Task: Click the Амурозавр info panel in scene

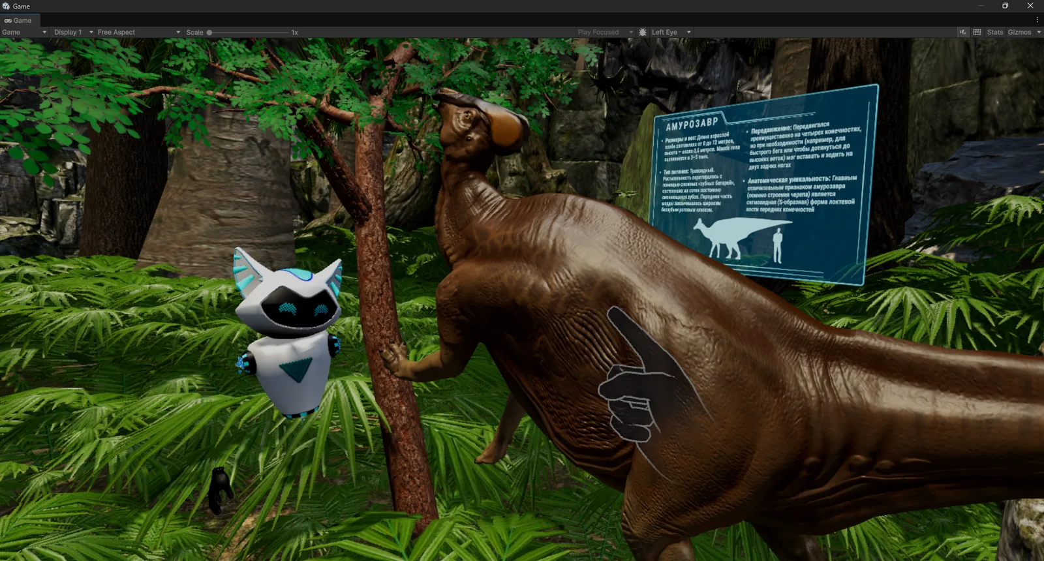Action: click(763, 185)
